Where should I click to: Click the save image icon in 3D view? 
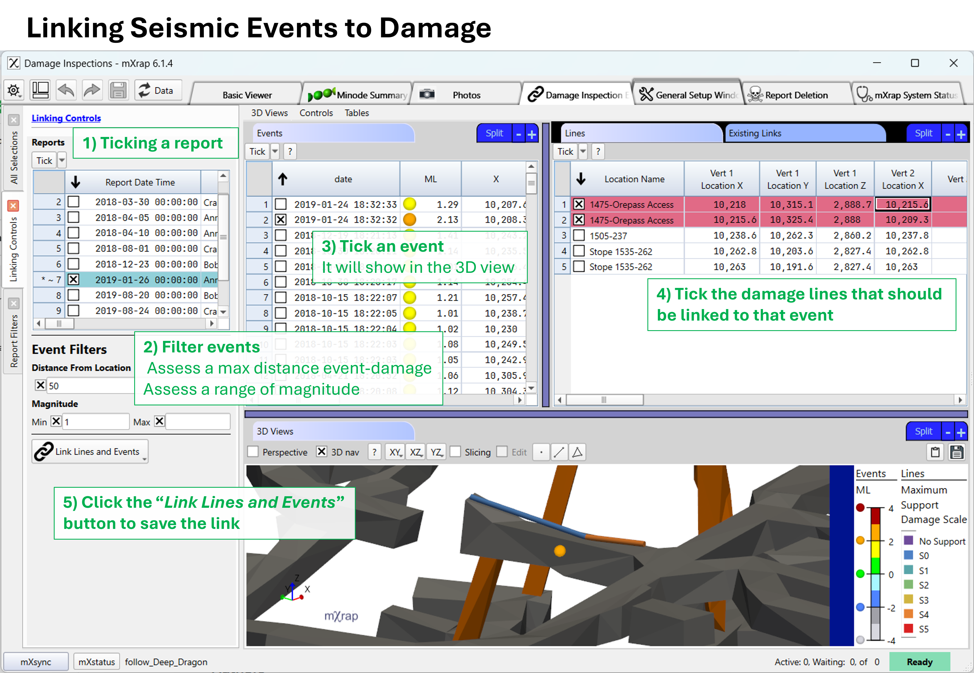[x=957, y=452]
